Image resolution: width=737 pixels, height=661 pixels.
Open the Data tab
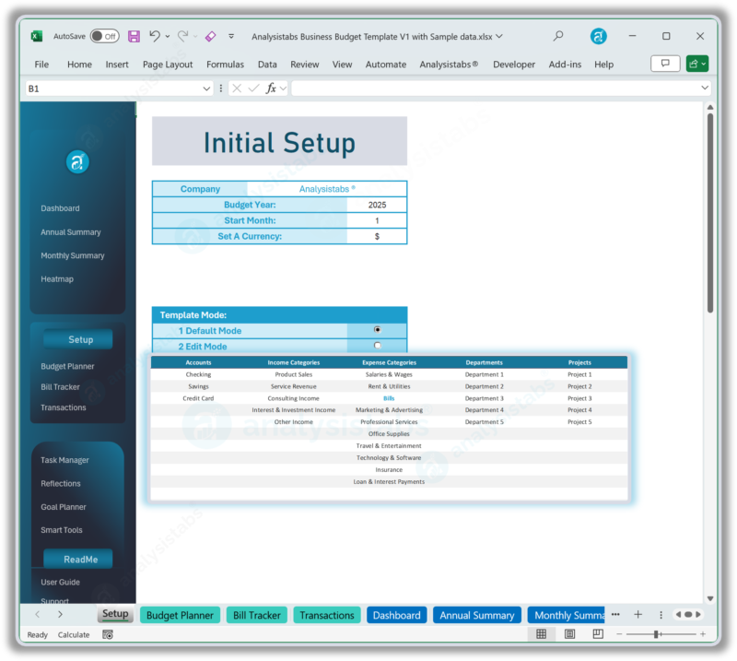coord(267,65)
